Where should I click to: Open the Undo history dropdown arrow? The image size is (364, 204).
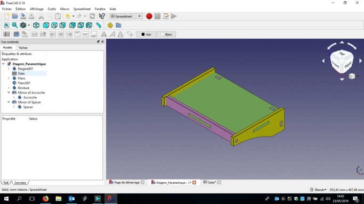[73, 16]
